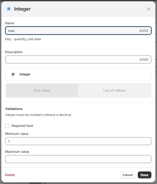This screenshot has width=157, height=184.
Task: Click the 3/255 character counter
Action: click(x=143, y=31)
